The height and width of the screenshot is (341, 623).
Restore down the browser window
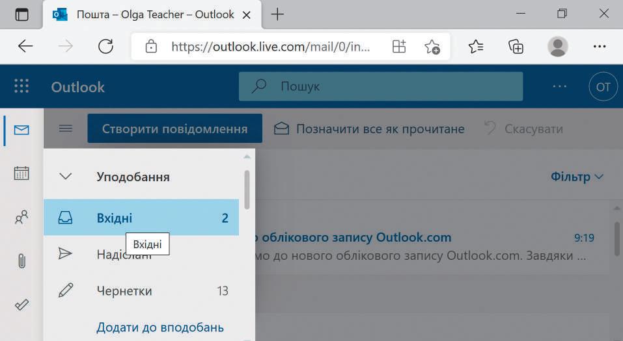pos(562,14)
